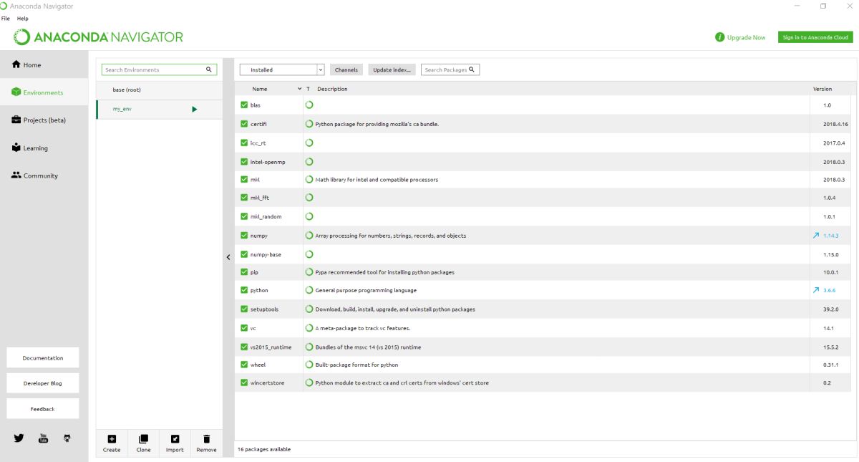Image resolution: width=859 pixels, height=462 pixels.
Task: Click the Clone environment icon
Action: (143, 439)
